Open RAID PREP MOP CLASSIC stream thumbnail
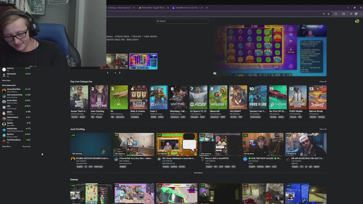 click(263, 144)
